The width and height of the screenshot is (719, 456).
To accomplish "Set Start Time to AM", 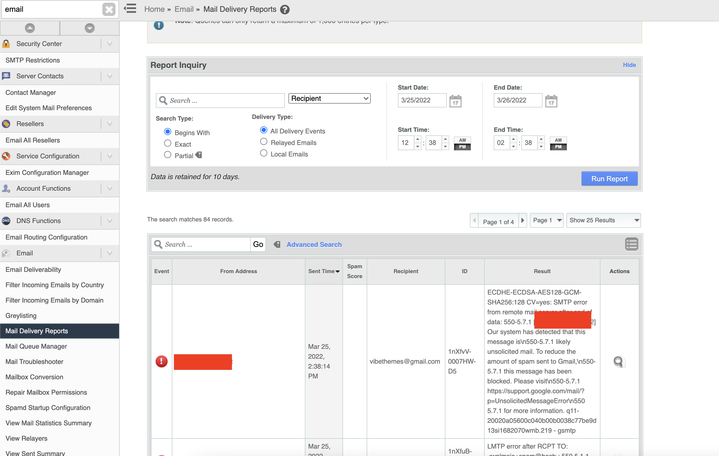I will [x=462, y=140].
